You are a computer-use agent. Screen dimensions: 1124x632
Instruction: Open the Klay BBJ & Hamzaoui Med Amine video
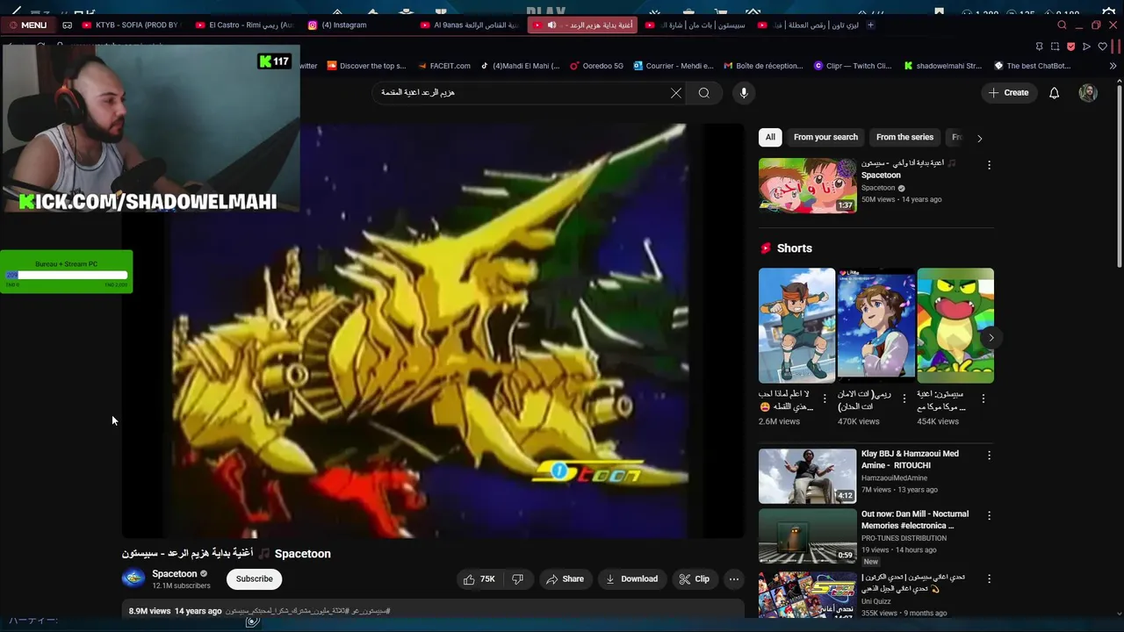pos(807,476)
